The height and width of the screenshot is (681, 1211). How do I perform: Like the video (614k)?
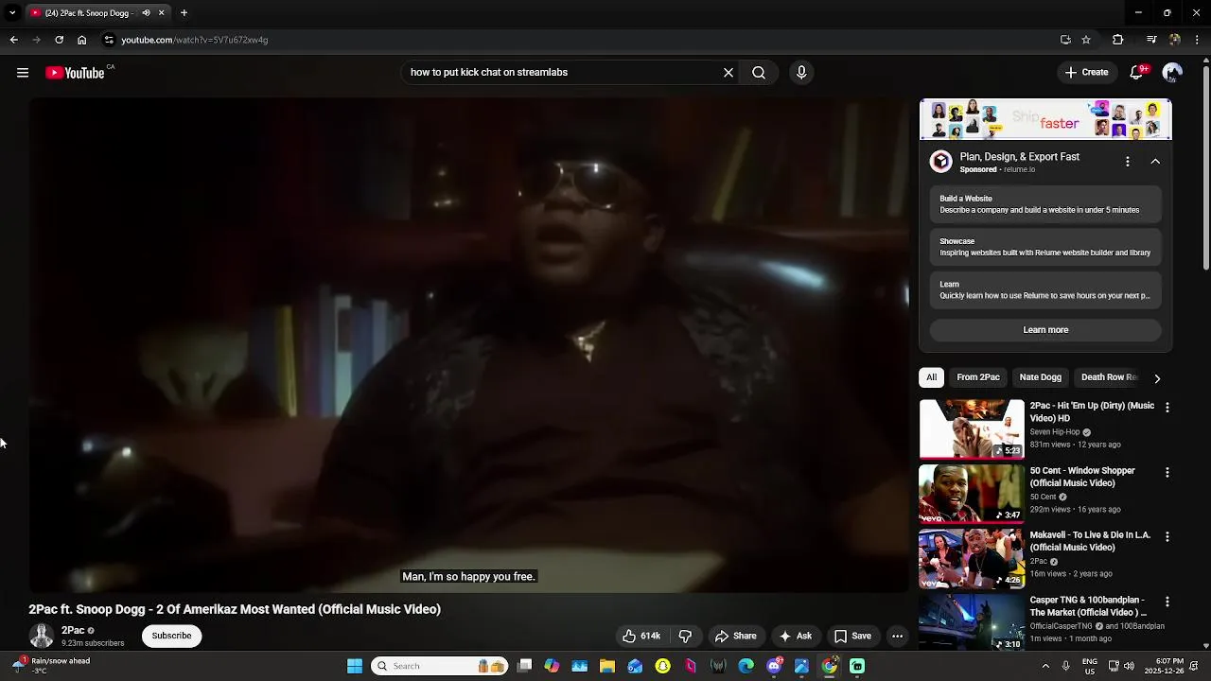[x=641, y=636]
